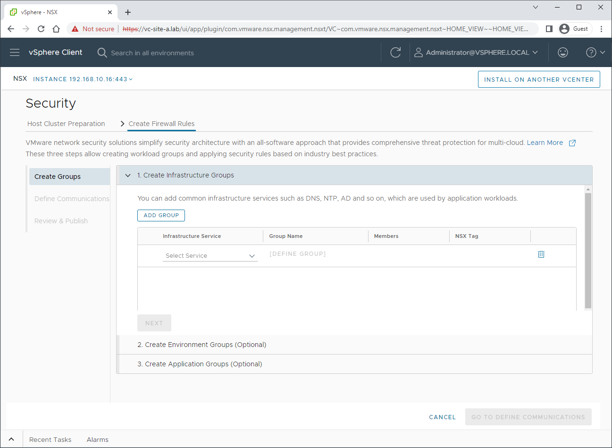Open the Recent Tasks tab

click(x=50, y=440)
